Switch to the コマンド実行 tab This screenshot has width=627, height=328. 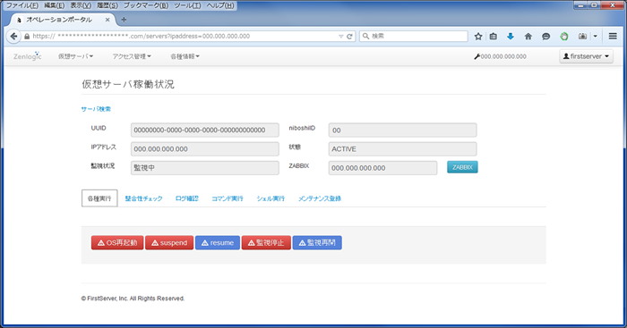(x=228, y=198)
